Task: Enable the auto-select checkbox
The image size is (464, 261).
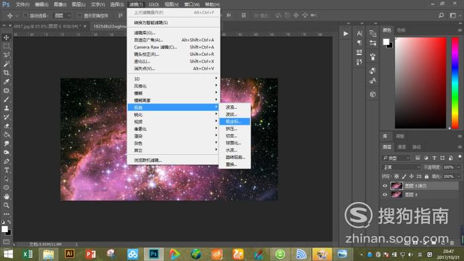Action: [25, 15]
